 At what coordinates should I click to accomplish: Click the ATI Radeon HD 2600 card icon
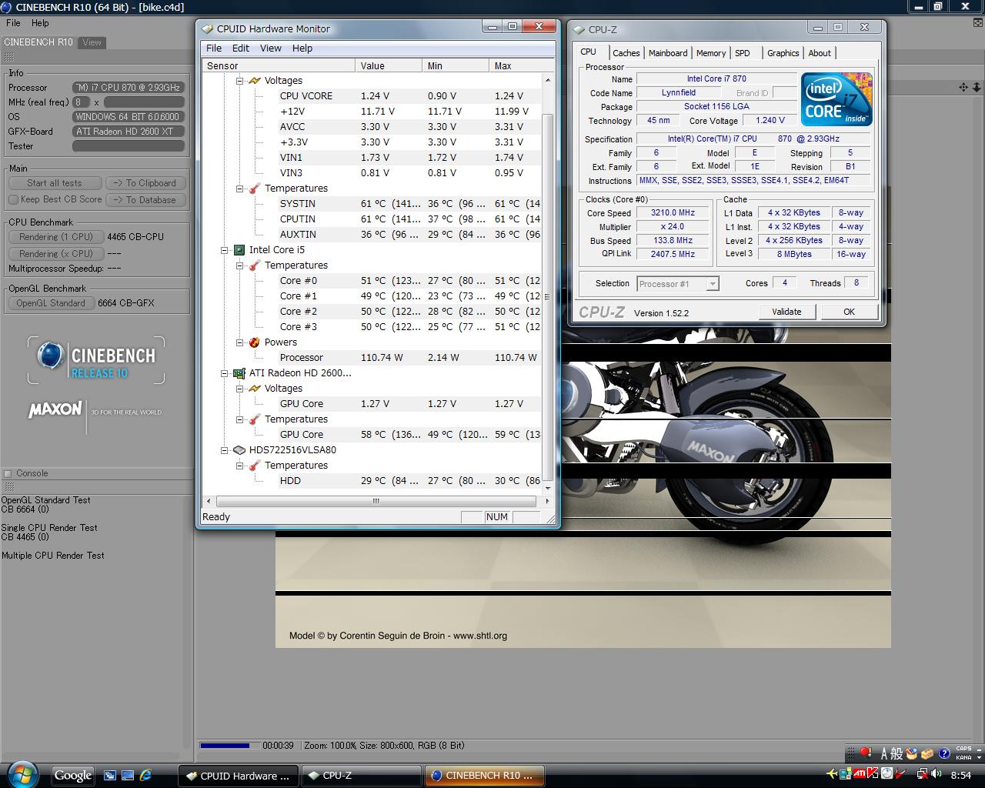click(239, 373)
